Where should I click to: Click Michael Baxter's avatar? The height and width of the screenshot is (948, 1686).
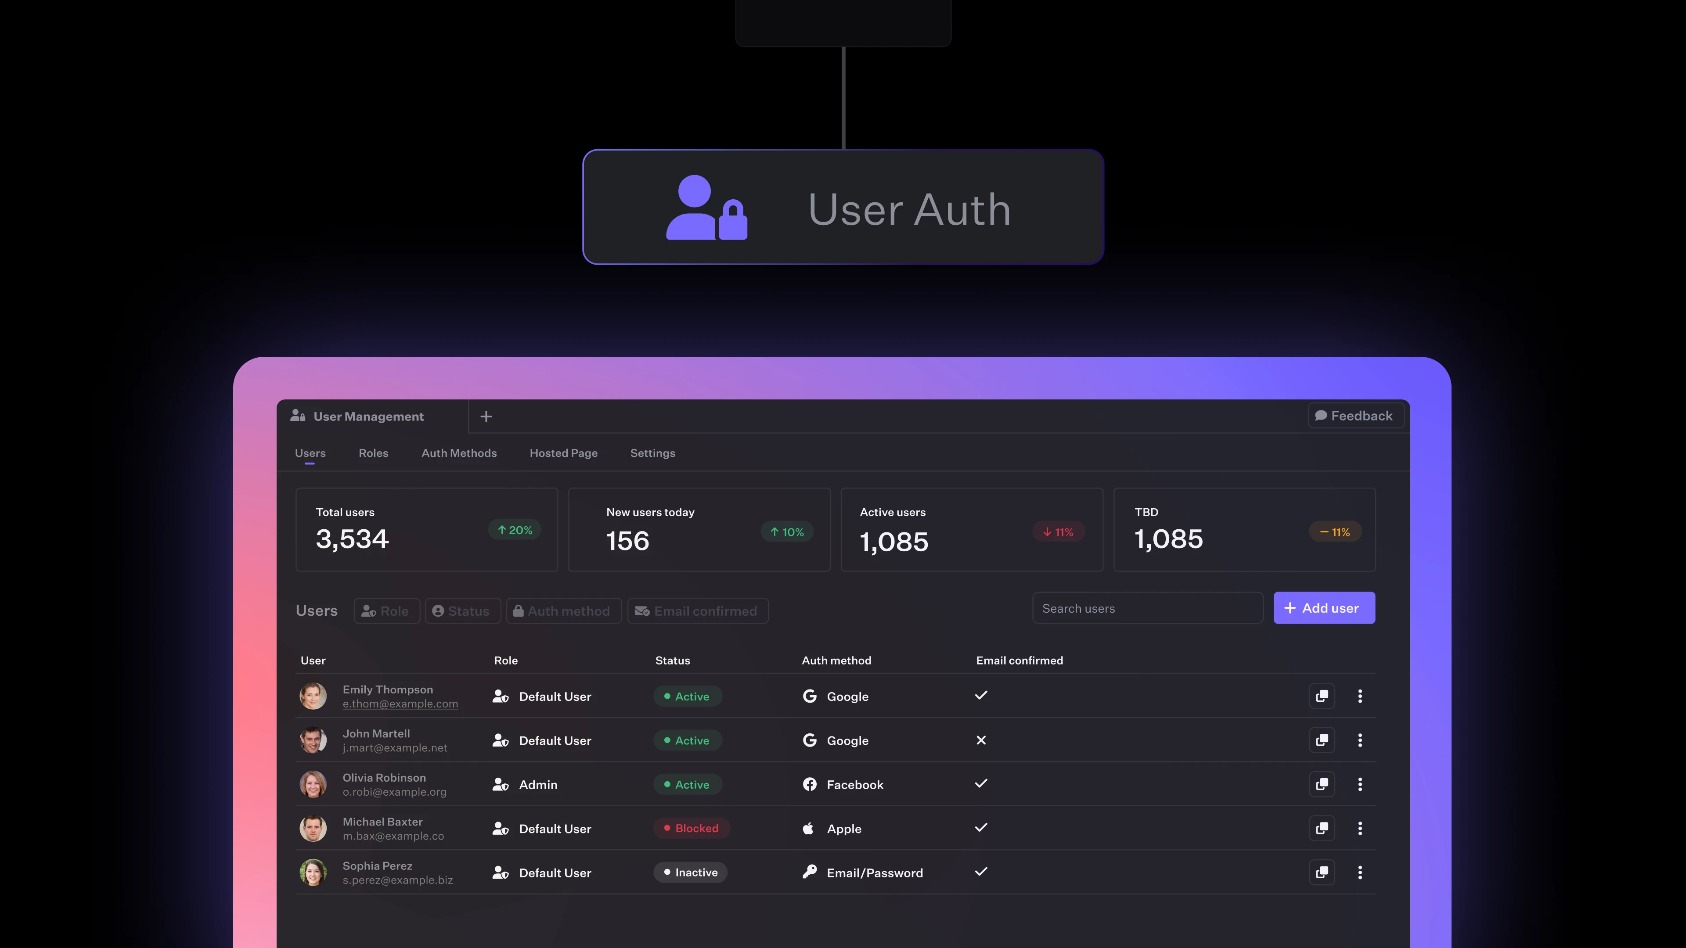313,828
